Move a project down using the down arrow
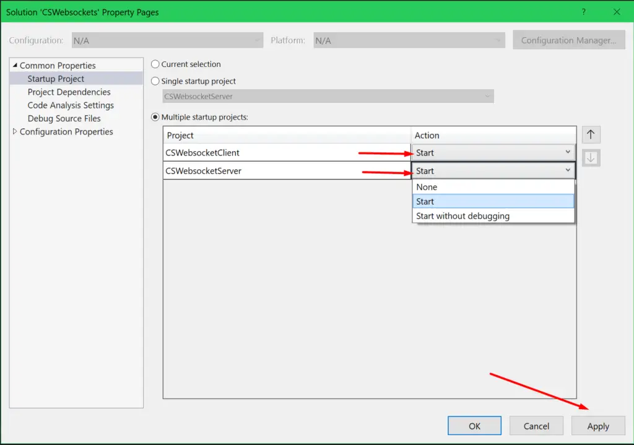This screenshot has height=445, width=634. pos(591,157)
